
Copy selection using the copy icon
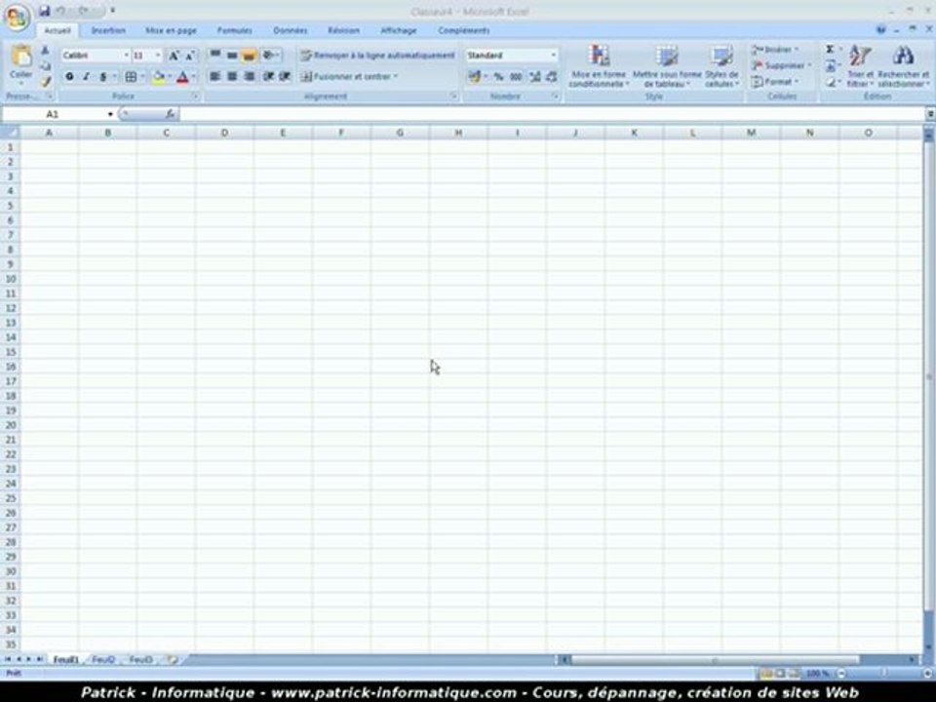pyautogui.click(x=46, y=65)
